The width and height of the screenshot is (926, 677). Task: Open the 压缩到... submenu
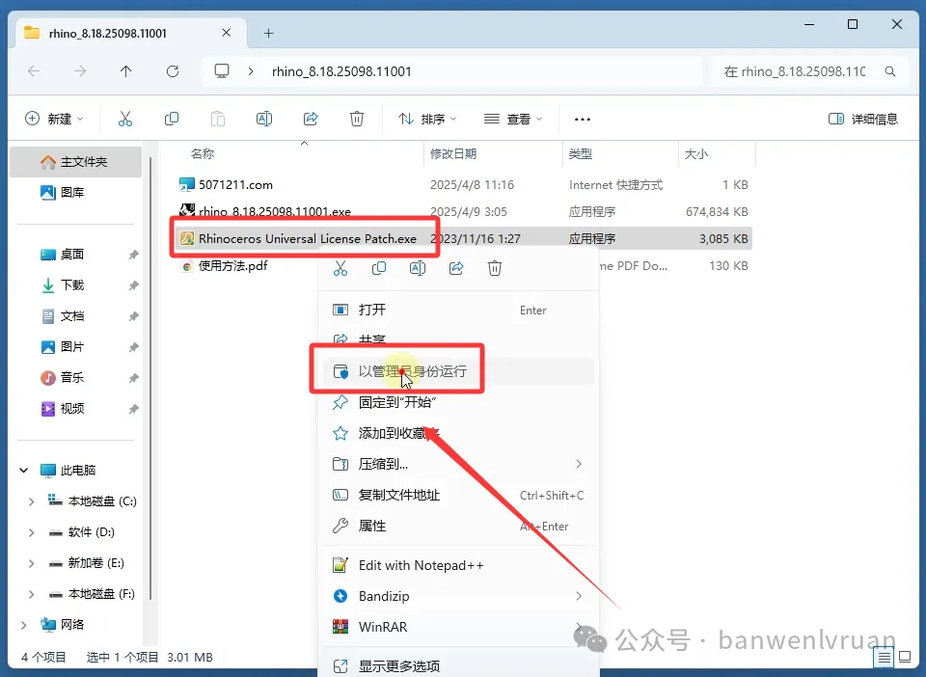pyautogui.click(x=459, y=464)
